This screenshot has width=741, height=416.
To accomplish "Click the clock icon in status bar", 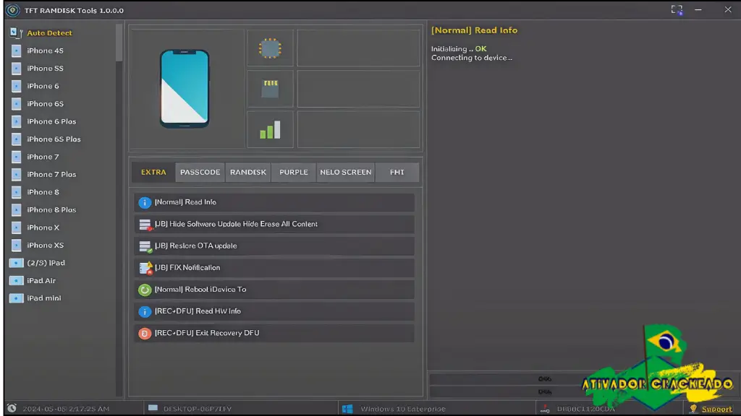I will pos(12,409).
